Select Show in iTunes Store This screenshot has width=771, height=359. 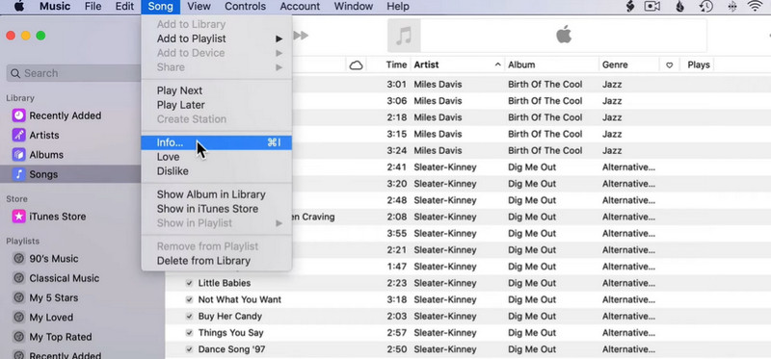(x=216, y=209)
